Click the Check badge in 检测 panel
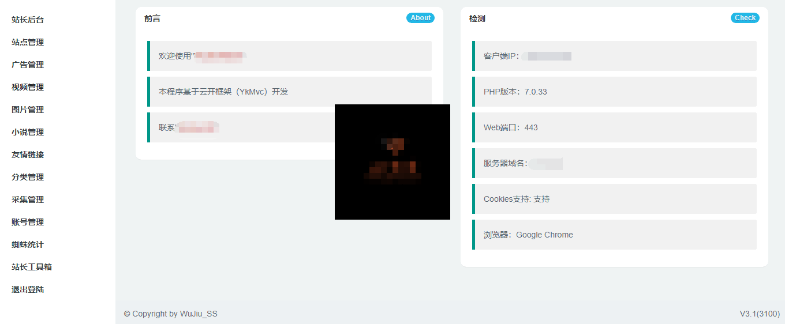 [x=745, y=18]
